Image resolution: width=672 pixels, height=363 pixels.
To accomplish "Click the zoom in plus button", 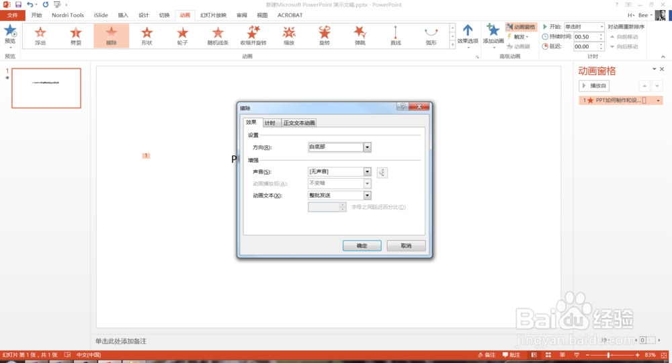I will click(x=637, y=355).
